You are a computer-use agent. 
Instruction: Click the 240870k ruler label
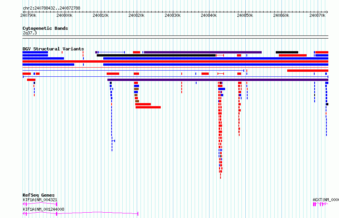point(317,15)
